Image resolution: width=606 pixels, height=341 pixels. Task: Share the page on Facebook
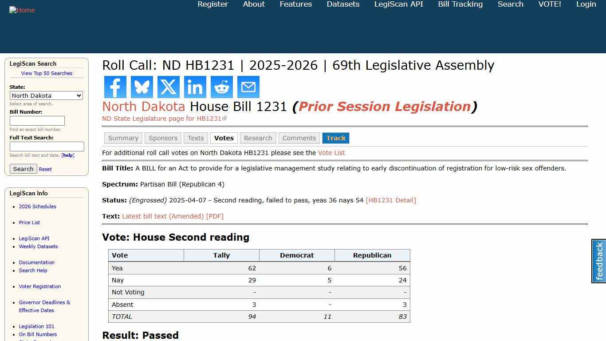(115, 87)
